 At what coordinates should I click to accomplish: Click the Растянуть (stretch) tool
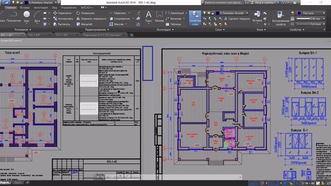click(62, 24)
